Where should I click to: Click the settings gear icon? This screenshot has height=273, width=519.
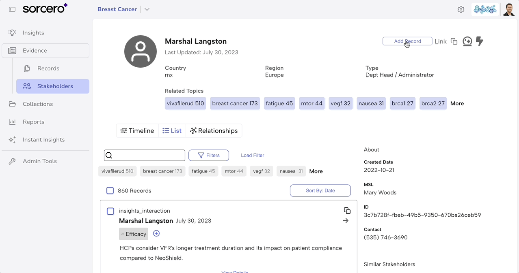461,9
